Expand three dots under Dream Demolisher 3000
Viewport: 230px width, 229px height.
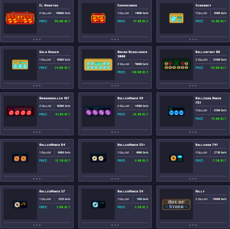[115, 86]
